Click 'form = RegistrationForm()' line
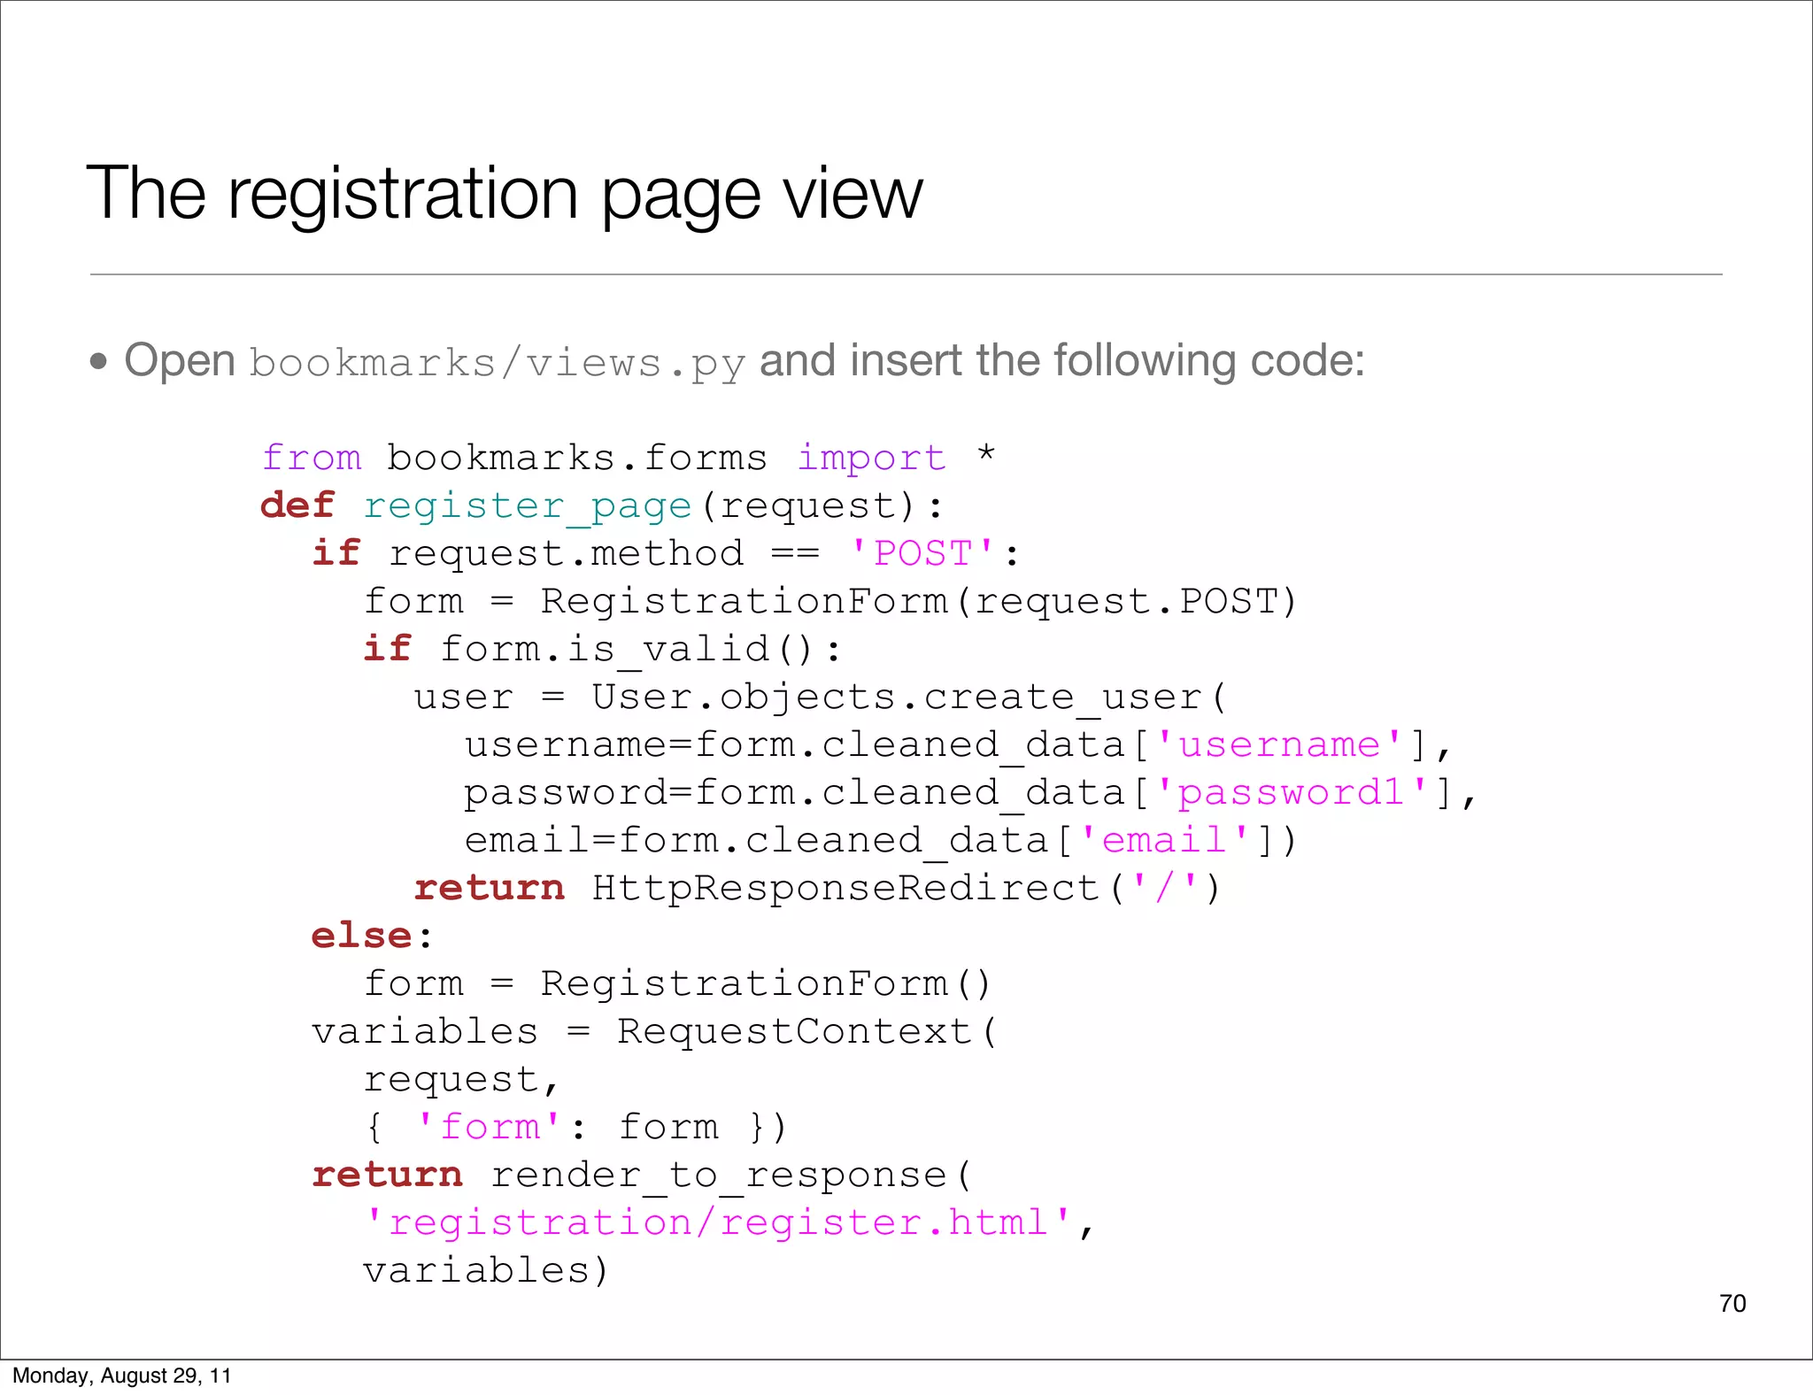The width and height of the screenshot is (1813, 1395). pyautogui.click(x=677, y=984)
